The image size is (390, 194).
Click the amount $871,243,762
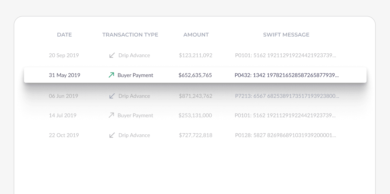click(x=196, y=96)
